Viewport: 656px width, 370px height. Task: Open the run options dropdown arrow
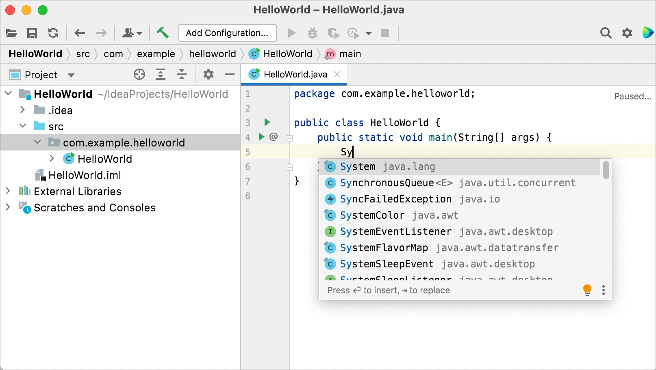pos(369,33)
